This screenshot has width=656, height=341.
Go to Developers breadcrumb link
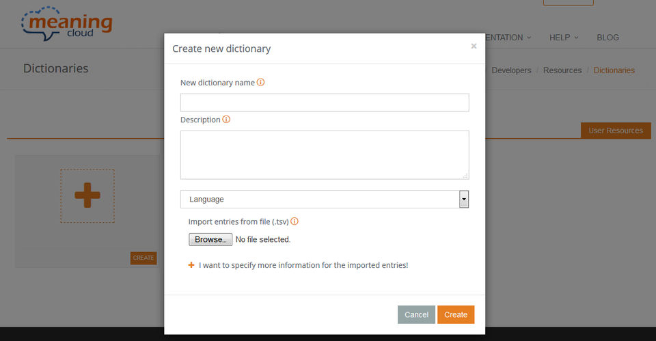pyautogui.click(x=511, y=70)
